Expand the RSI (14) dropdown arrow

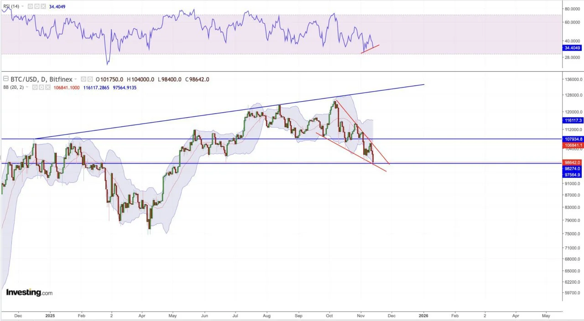(x=23, y=7)
